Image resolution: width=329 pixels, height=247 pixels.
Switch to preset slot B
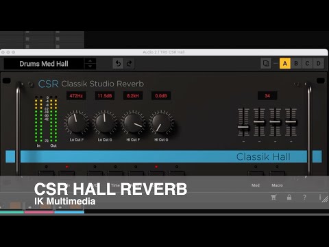click(296, 63)
